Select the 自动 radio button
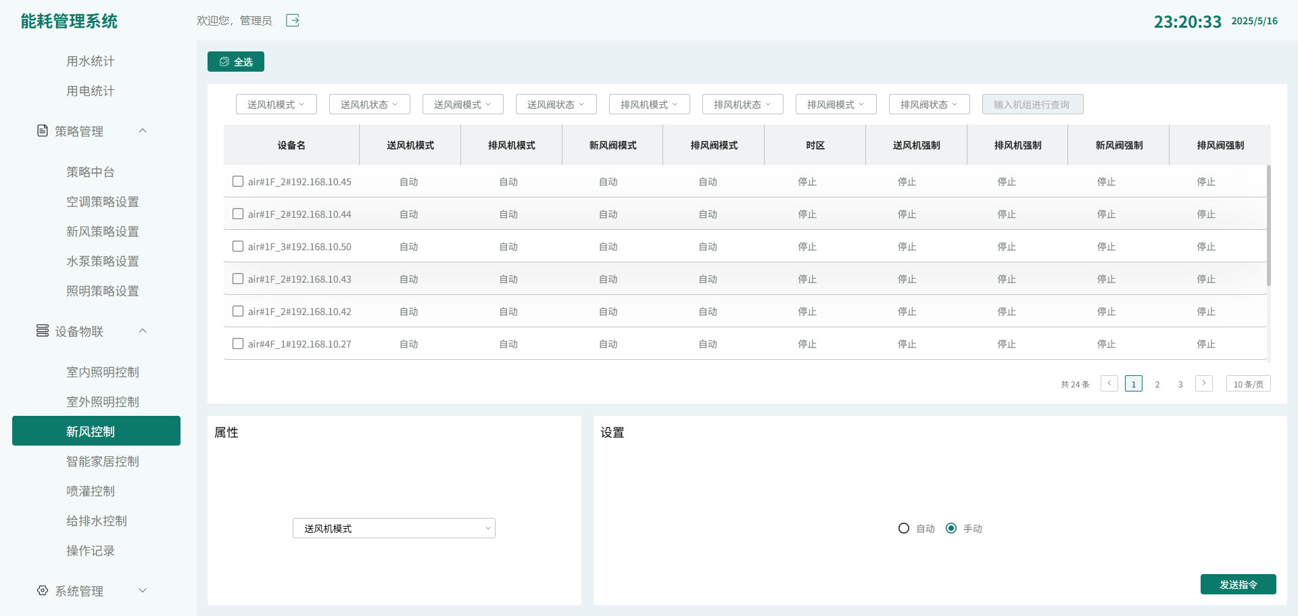Image resolution: width=1298 pixels, height=616 pixels. (904, 528)
